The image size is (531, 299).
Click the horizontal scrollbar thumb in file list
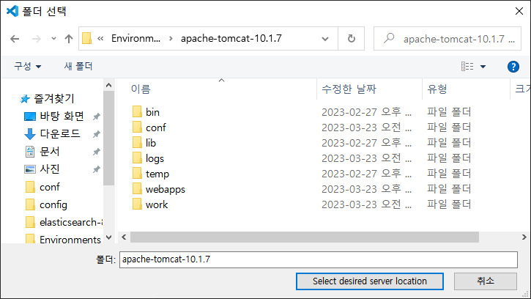pyautogui.click(x=305, y=237)
